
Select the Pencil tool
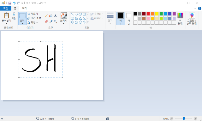point(46,16)
